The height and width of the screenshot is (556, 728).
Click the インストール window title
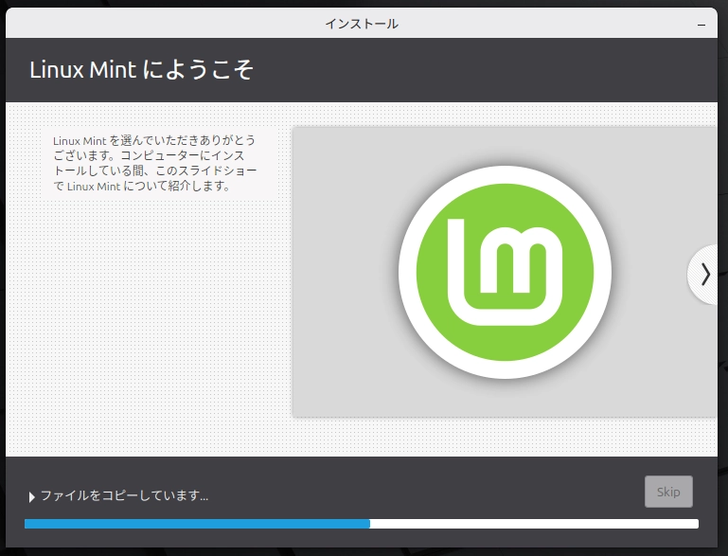361,24
